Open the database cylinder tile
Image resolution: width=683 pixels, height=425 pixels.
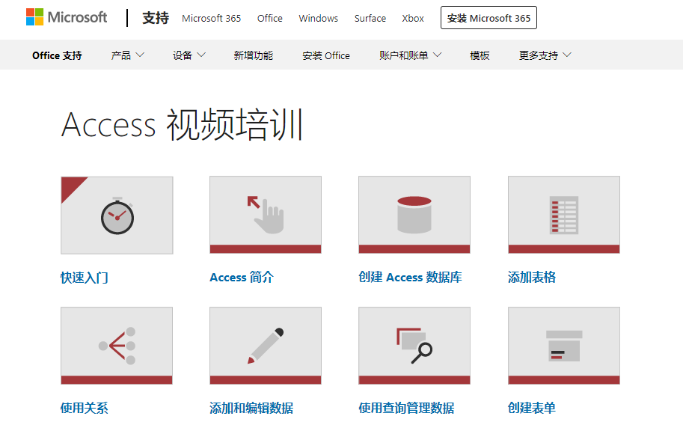(414, 215)
